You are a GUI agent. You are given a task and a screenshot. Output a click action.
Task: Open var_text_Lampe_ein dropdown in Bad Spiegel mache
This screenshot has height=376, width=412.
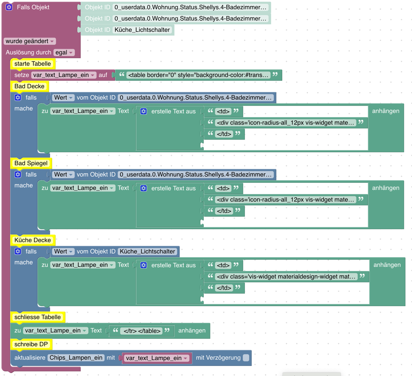coord(83,188)
